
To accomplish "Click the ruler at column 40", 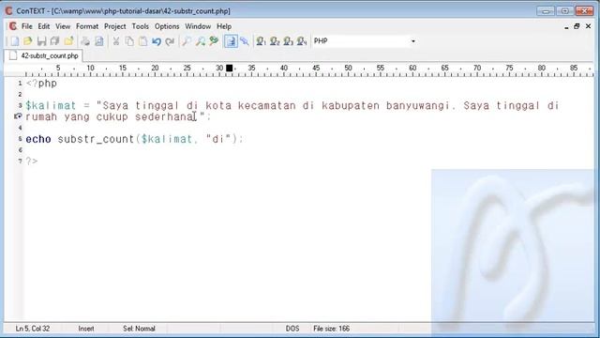I will [x=283, y=68].
